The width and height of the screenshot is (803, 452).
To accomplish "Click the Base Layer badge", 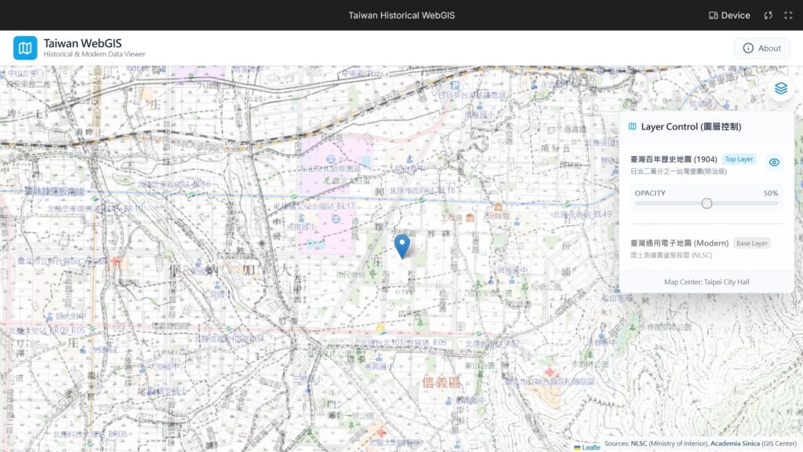I will click(x=751, y=243).
